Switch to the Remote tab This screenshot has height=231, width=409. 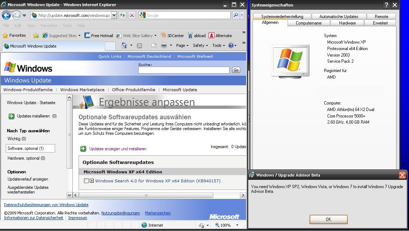click(381, 17)
